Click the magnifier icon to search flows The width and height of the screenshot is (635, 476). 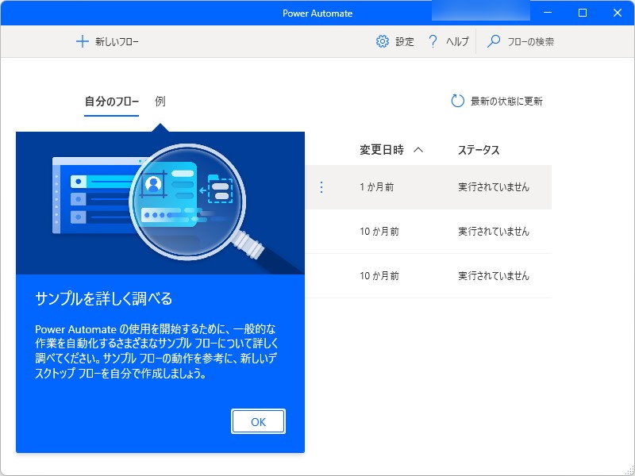(x=494, y=41)
